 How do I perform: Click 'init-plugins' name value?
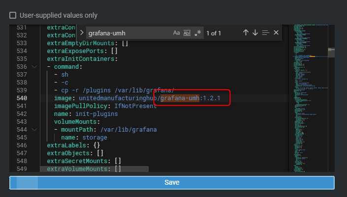96,114
